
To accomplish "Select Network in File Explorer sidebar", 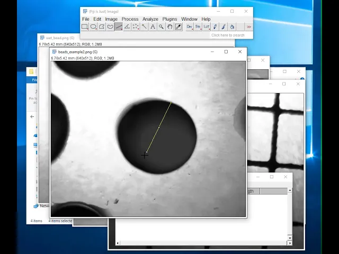I will 42,206.
